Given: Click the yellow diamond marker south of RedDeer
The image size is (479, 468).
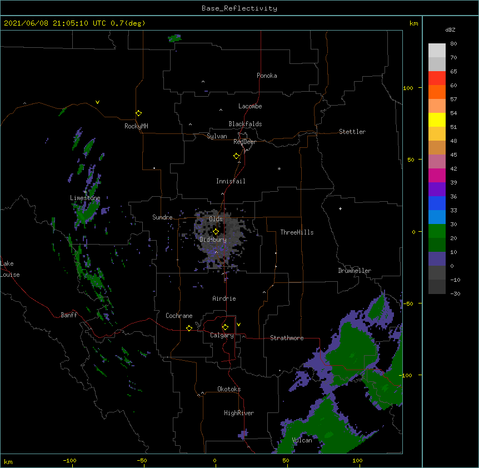Looking at the screenshot, I should [x=237, y=156].
